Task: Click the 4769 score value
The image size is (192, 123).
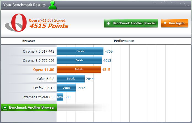Action: point(109,52)
